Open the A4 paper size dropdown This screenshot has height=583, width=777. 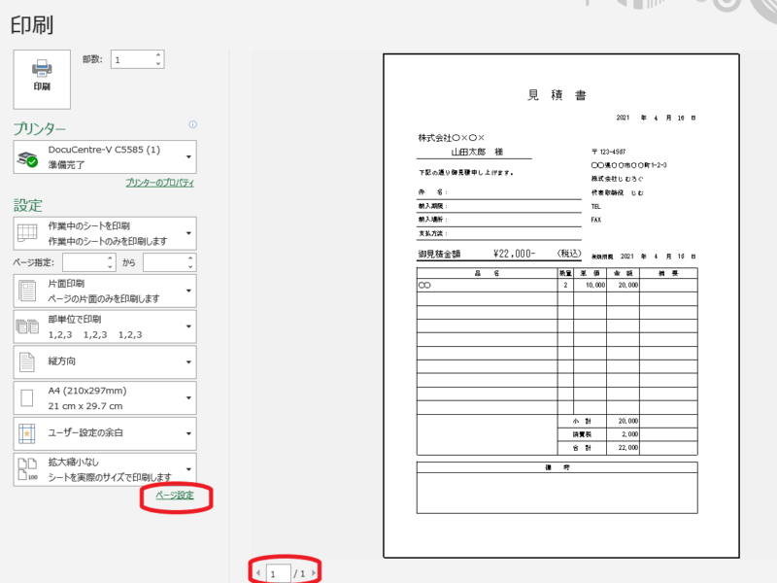pos(105,398)
